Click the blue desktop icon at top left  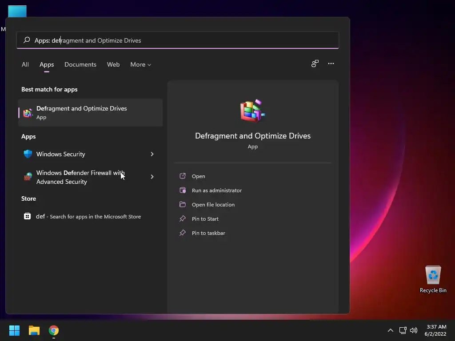pyautogui.click(x=17, y=11)
